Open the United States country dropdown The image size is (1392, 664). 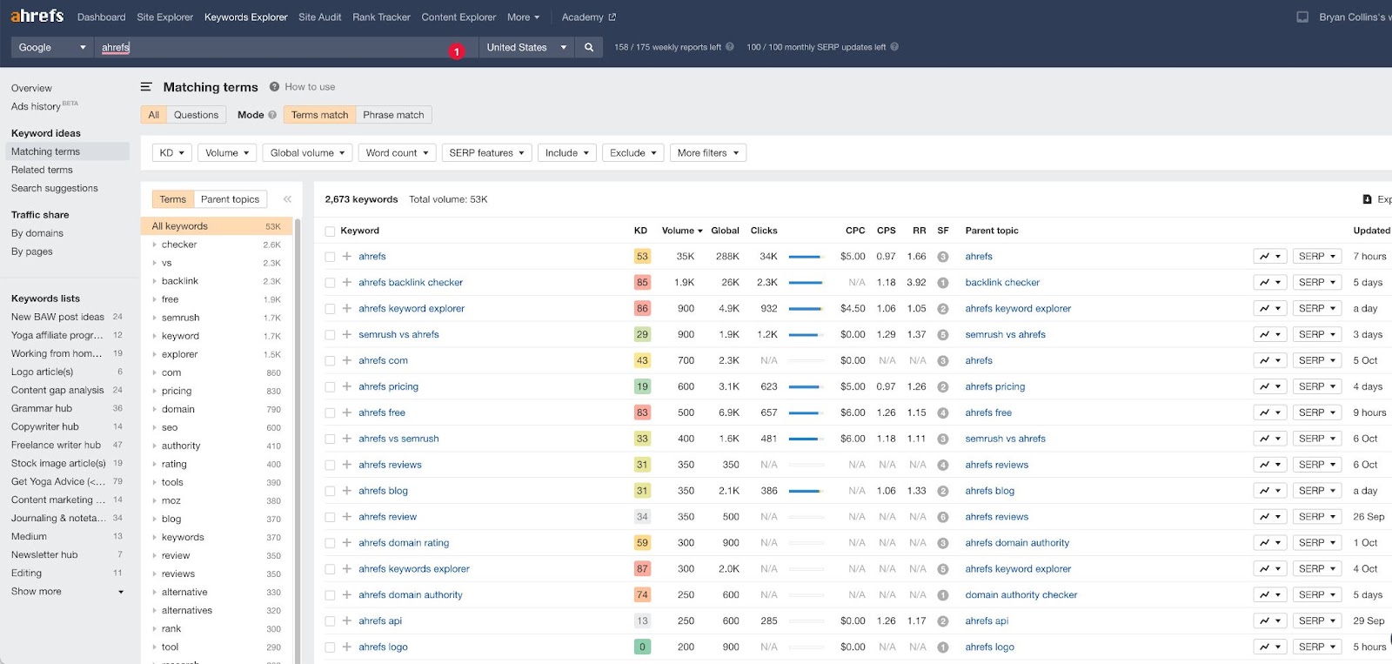pos(526,47)
